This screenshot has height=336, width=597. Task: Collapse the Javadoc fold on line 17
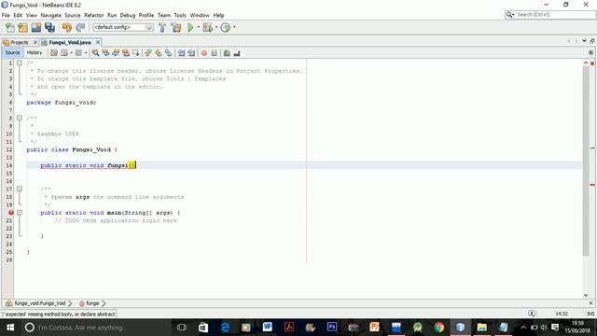click(20, 189)
